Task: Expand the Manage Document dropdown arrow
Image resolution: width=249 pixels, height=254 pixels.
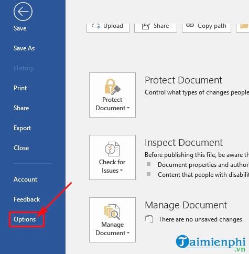Action: pos(128,233)
